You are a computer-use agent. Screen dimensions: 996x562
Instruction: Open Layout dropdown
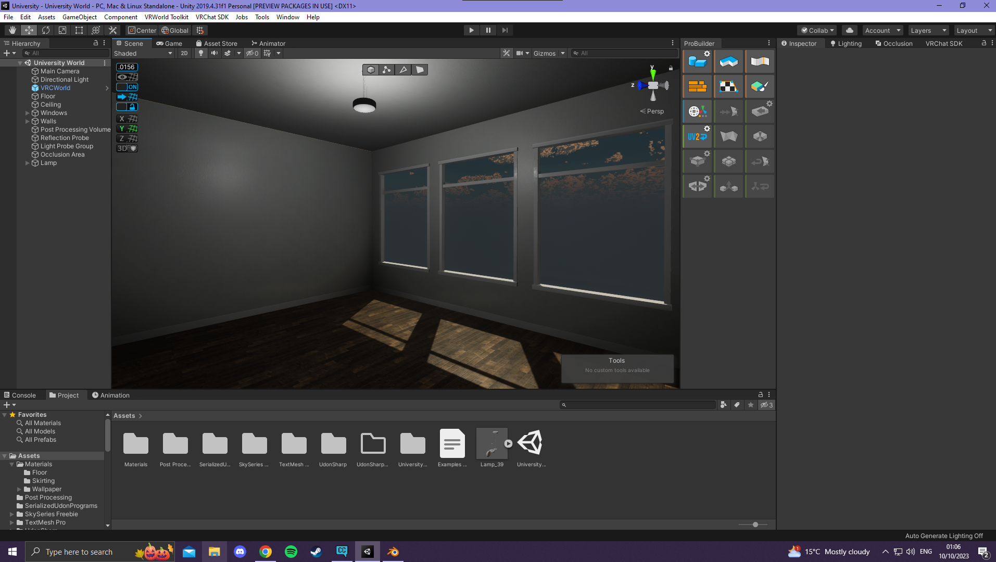point(974,30)
